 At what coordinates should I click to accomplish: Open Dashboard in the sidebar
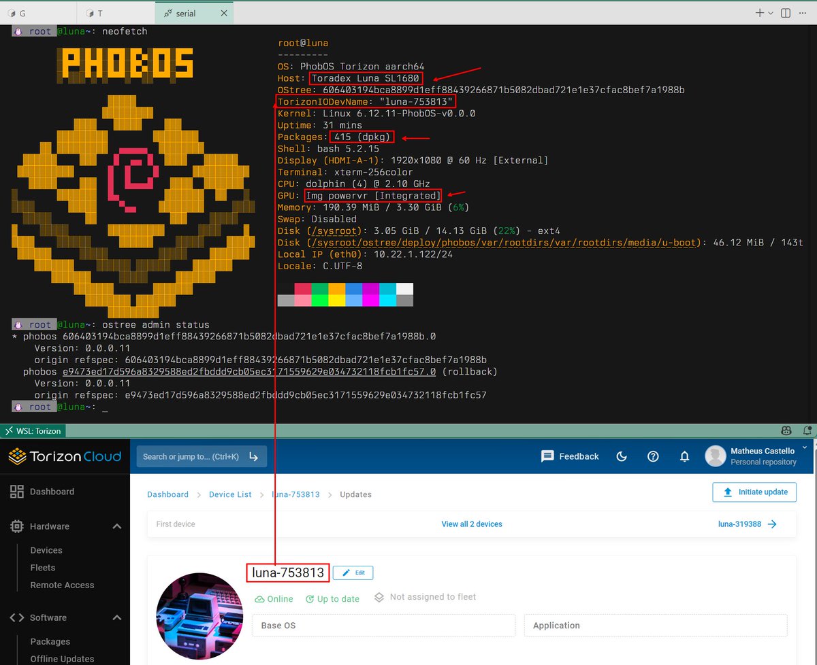click(x=52, y=492)
